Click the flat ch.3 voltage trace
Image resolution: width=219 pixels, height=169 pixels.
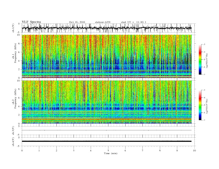(x=106, y=130)
